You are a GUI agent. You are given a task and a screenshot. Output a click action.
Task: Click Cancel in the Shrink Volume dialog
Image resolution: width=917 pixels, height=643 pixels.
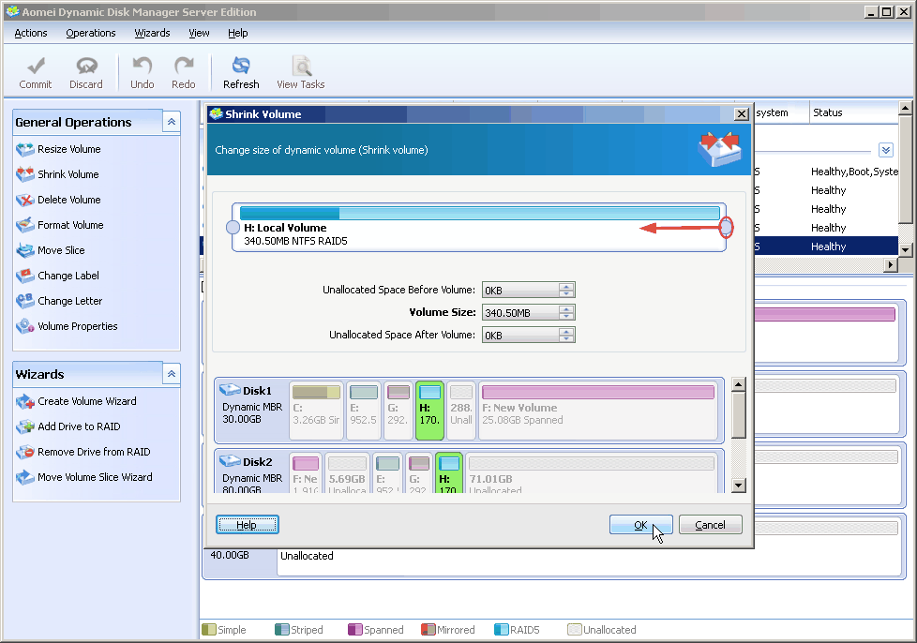[x=710, y=525]
